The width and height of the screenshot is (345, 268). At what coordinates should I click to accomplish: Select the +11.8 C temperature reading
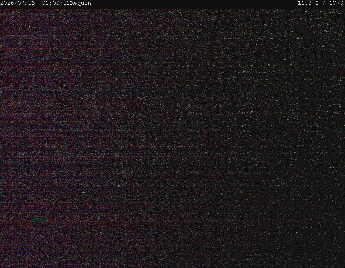[306, 3]
